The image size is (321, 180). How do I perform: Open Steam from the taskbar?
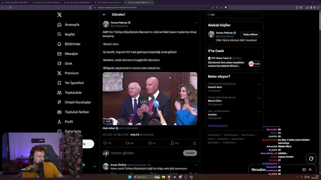pyautogui.click(x=175, y=177)
